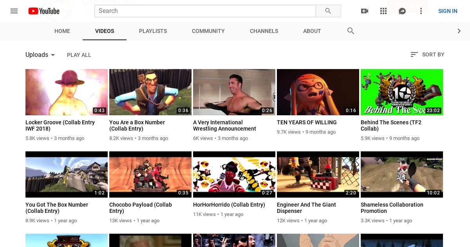The width and height of the screenshot is (470, 247).
Task: Click the search magnifier button
Action: click(x=328, y=11)
